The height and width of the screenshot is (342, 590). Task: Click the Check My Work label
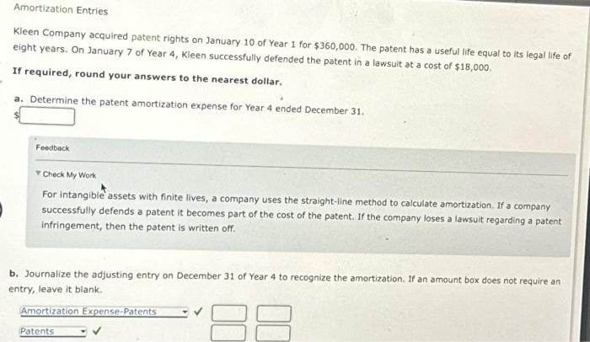tap(69, 175)
